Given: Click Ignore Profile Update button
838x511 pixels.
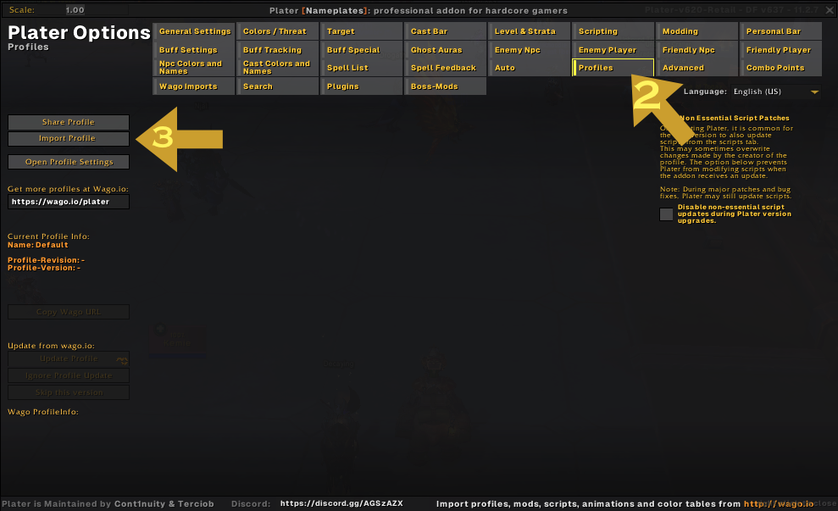Looking at the screenshot, I should coord(69,375).
